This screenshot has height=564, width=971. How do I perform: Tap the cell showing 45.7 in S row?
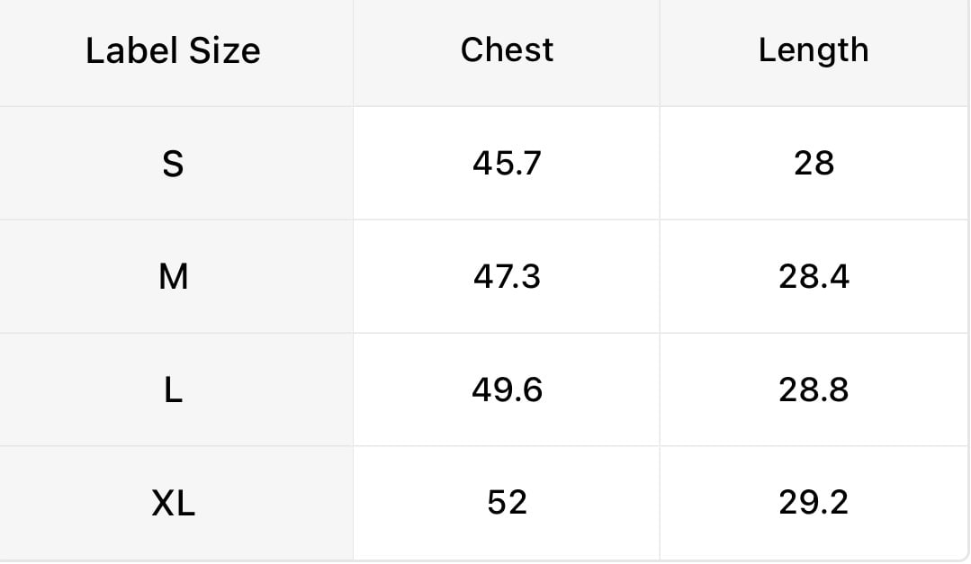(x=507, y=164)
